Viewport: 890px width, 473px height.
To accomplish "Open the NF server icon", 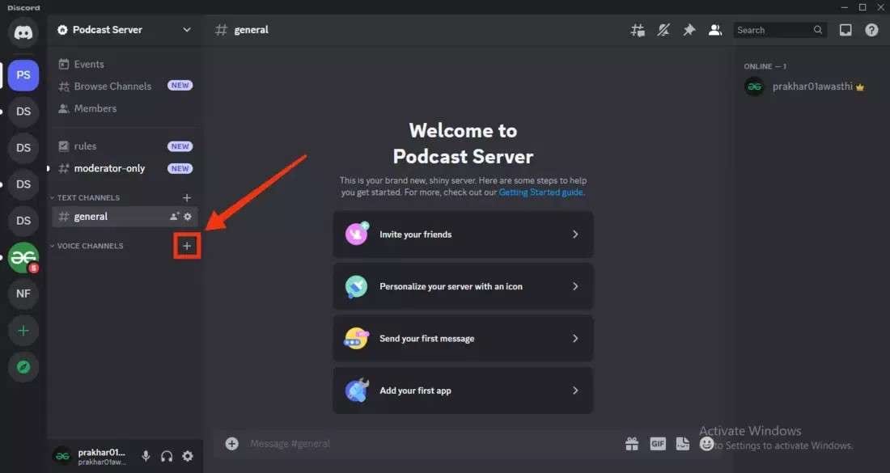I will pyautogui.click(x=23, y=294).
